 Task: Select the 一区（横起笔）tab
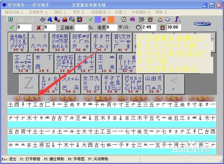[28, 98]
